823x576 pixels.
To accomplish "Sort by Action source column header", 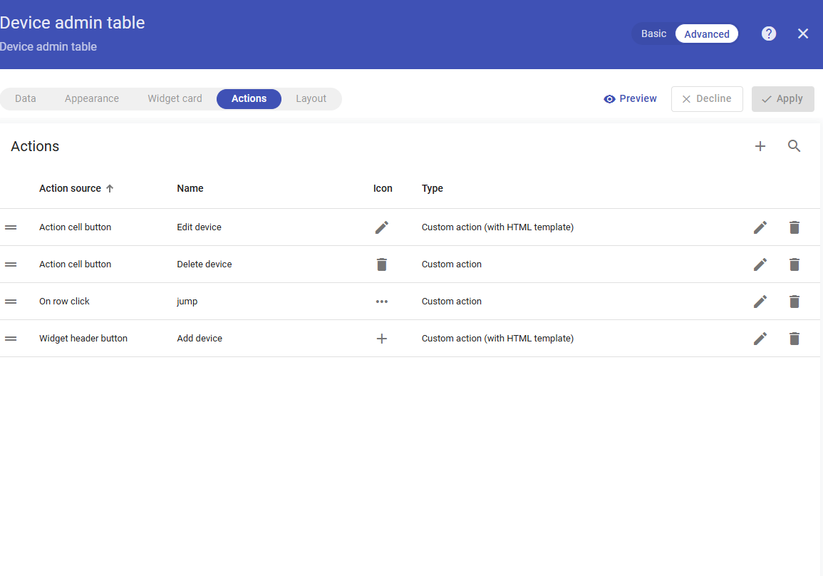I will click(x=70, y=188).
